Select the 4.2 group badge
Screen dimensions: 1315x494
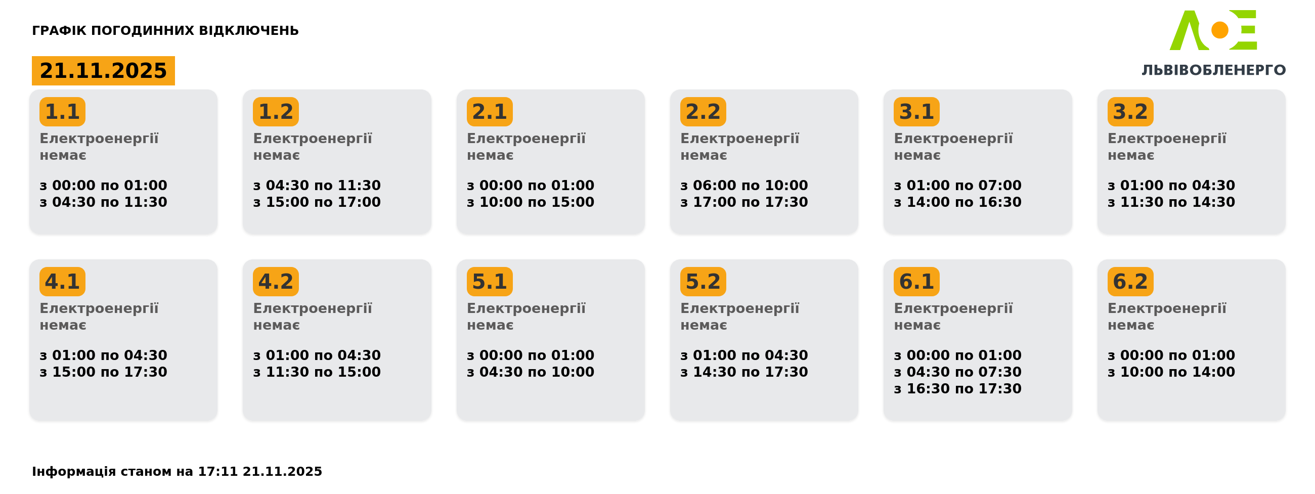[276, 282]
